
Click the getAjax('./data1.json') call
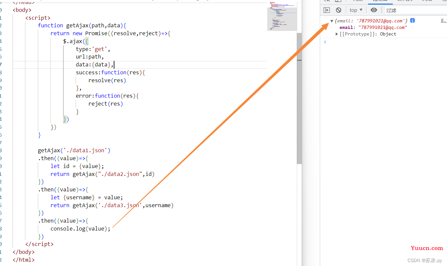[x=74, y=151]
